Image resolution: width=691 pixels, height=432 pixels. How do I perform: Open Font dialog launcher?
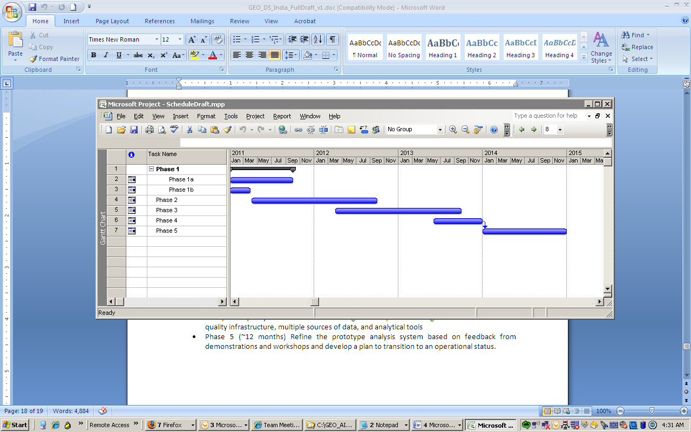(x=221, y=70)
